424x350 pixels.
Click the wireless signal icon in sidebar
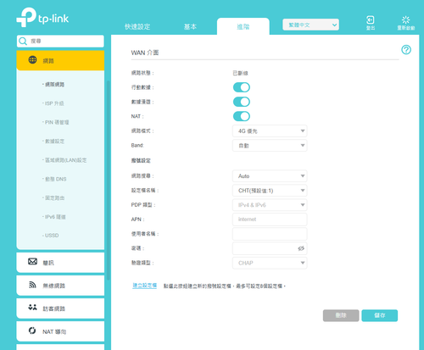[32, 285]
